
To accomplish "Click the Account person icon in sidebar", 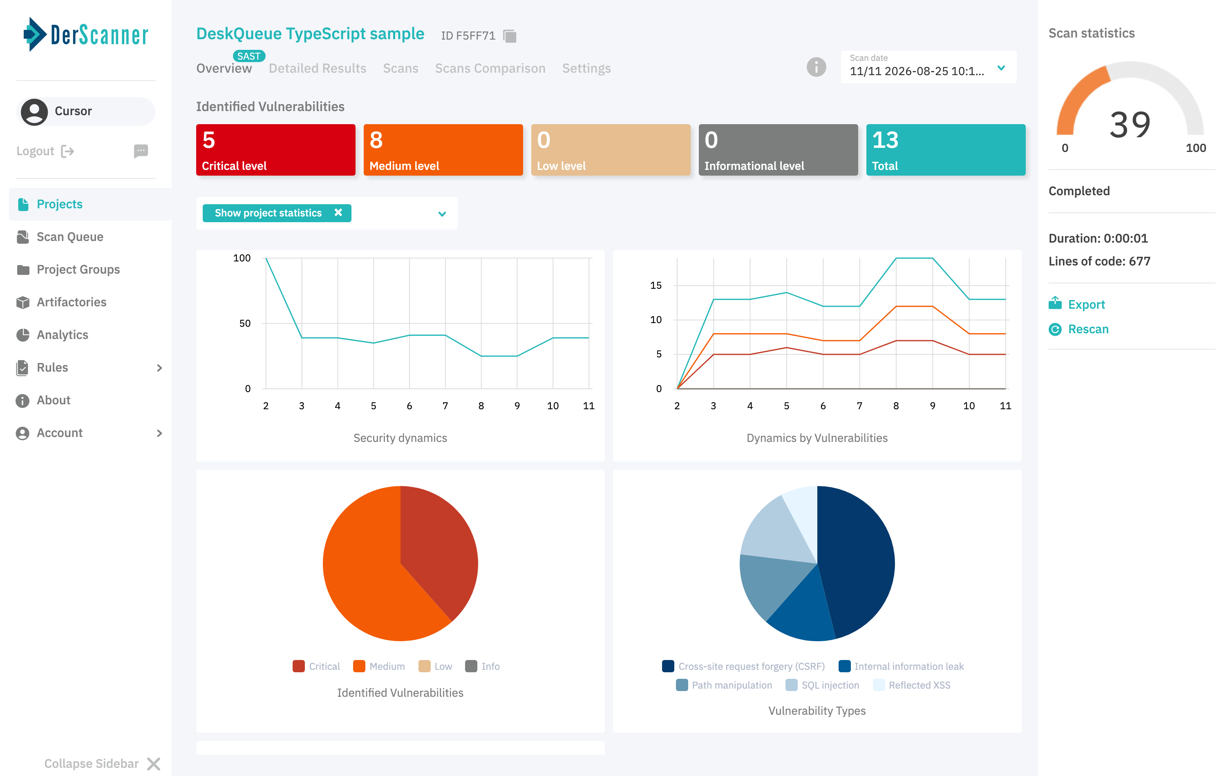I will pyautogui.click(x=22, y=433).
